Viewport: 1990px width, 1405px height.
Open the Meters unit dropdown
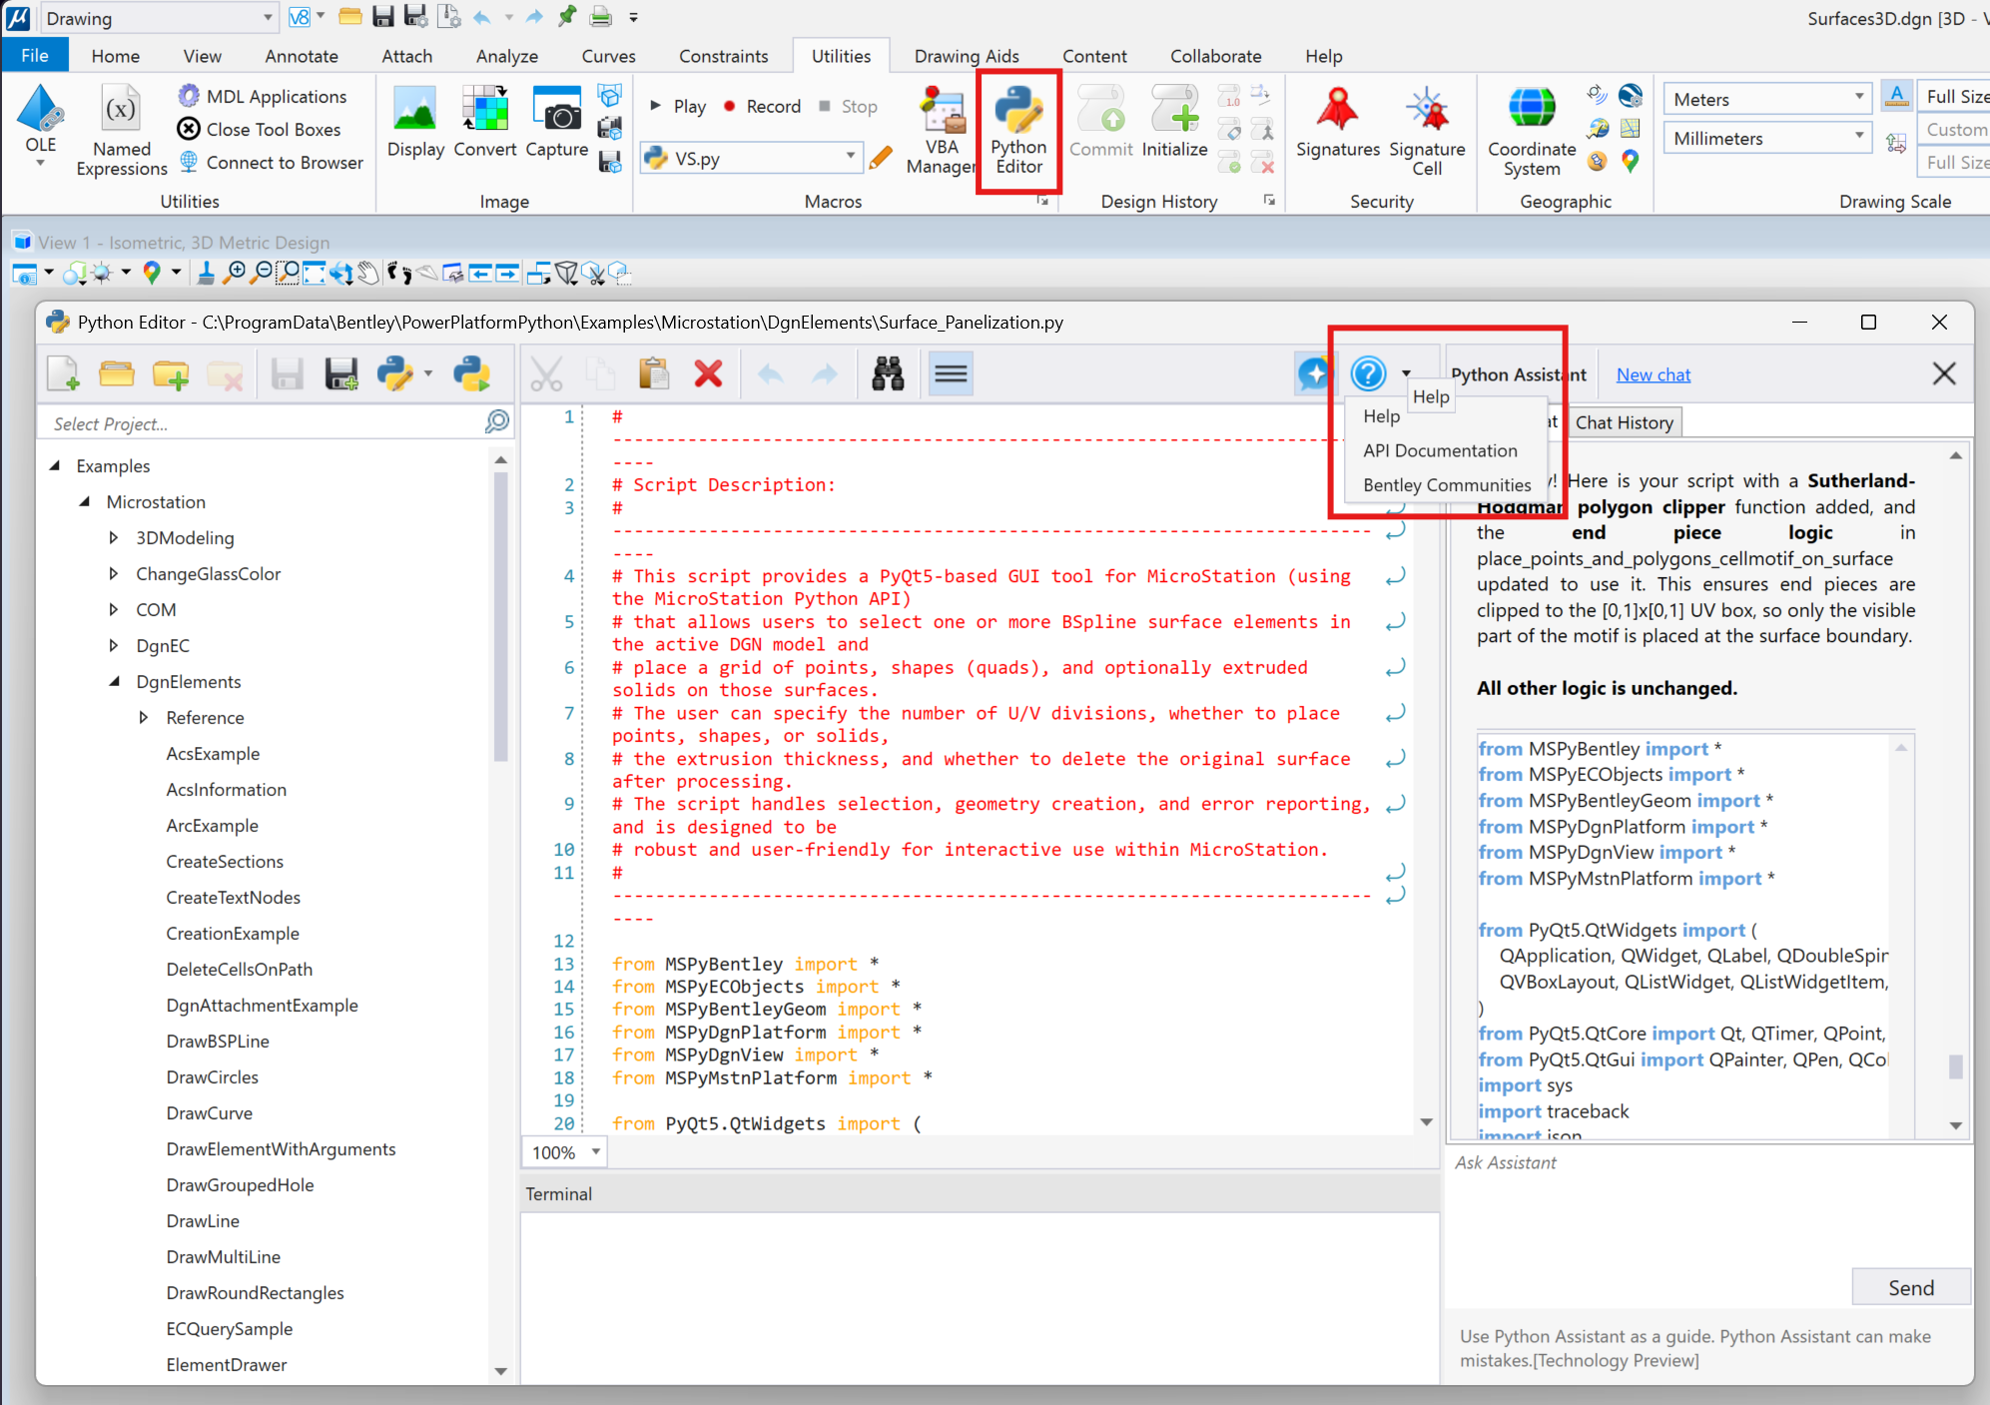[1858, 98]
